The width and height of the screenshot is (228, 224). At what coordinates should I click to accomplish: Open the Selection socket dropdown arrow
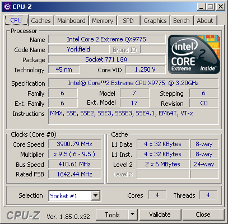(x=95, y=195)
